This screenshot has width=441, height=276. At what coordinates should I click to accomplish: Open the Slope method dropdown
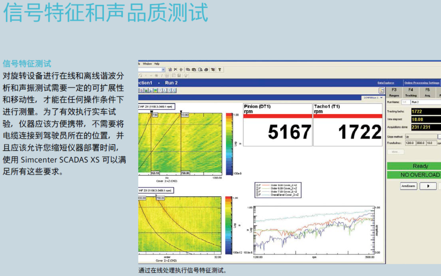pyautogui.click(x=439, y=137)
